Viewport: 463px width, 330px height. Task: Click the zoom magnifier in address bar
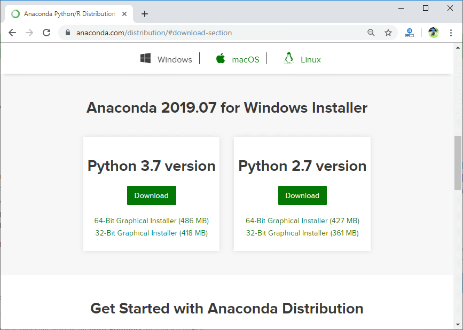pos(371,33)
